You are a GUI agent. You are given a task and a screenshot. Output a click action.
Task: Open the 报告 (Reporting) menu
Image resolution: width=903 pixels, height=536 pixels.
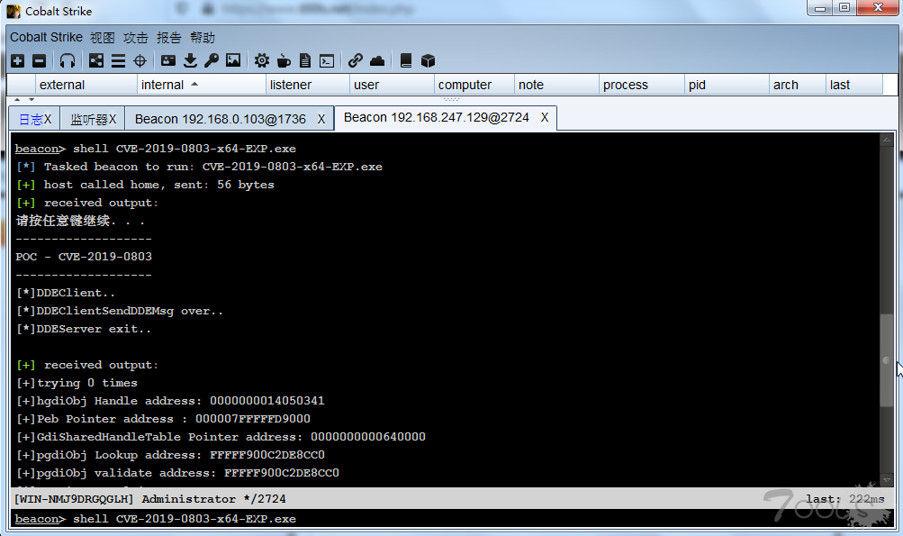tap(169, 38)
